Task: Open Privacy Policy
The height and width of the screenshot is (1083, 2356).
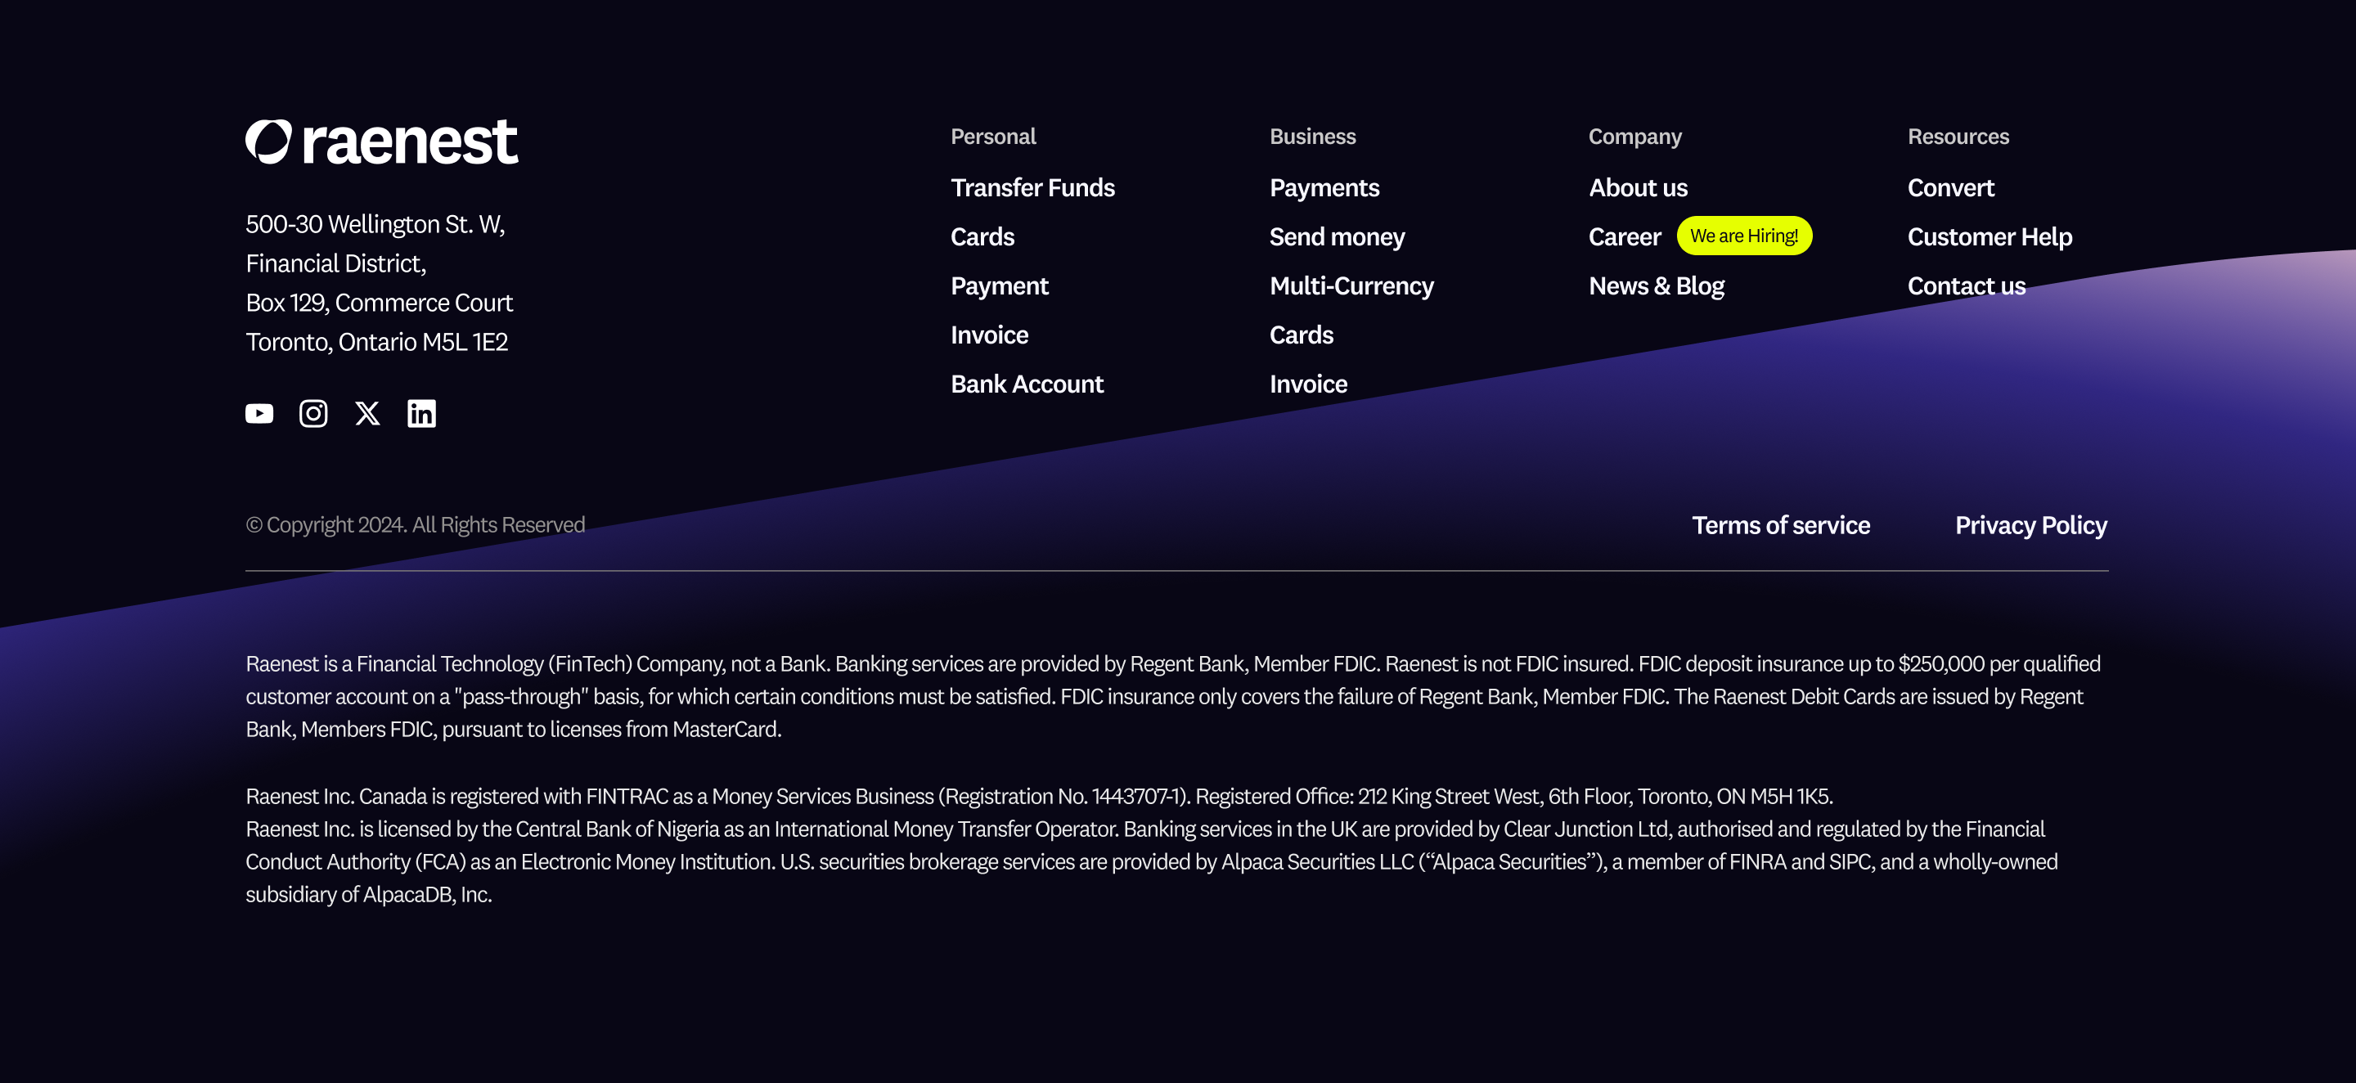Action: [x=2030, y=525]
